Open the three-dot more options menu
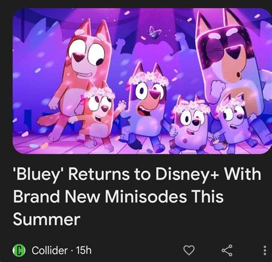The image size is (272, 262). [x=265, y=251]
